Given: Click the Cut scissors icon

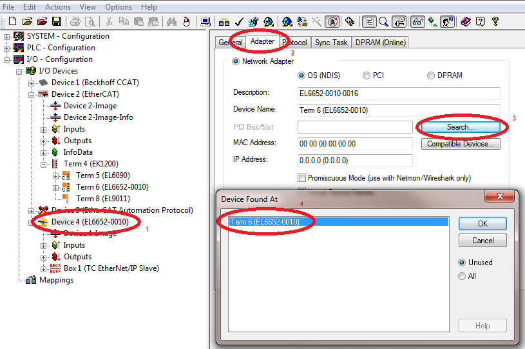Looking at the screenshot, I should click(x=109, y=21).
